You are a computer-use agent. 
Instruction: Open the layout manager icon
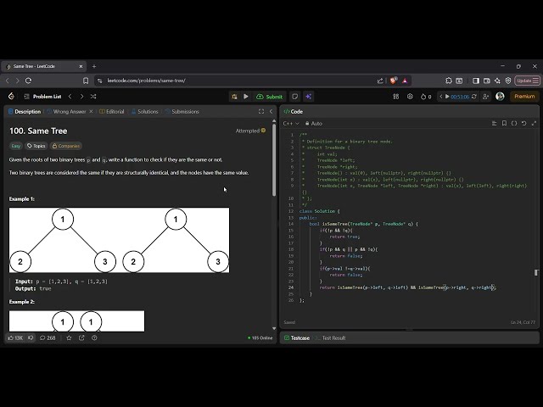coord(396,97)
